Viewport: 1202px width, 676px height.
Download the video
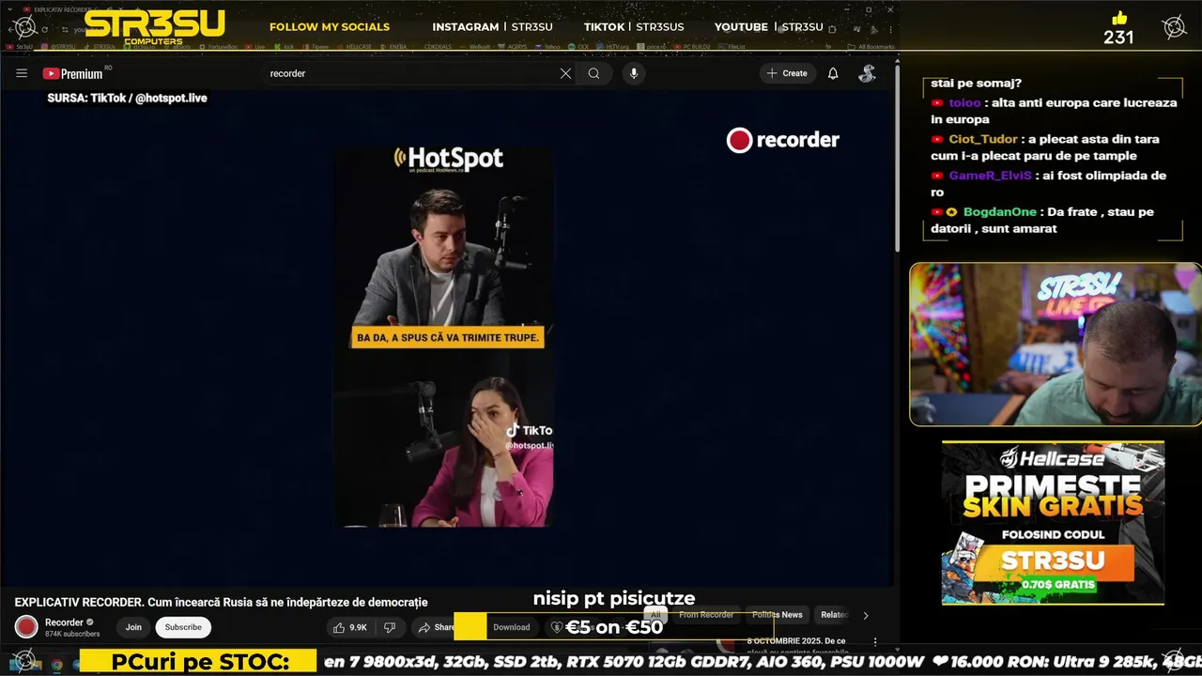[x=511, y=627]
